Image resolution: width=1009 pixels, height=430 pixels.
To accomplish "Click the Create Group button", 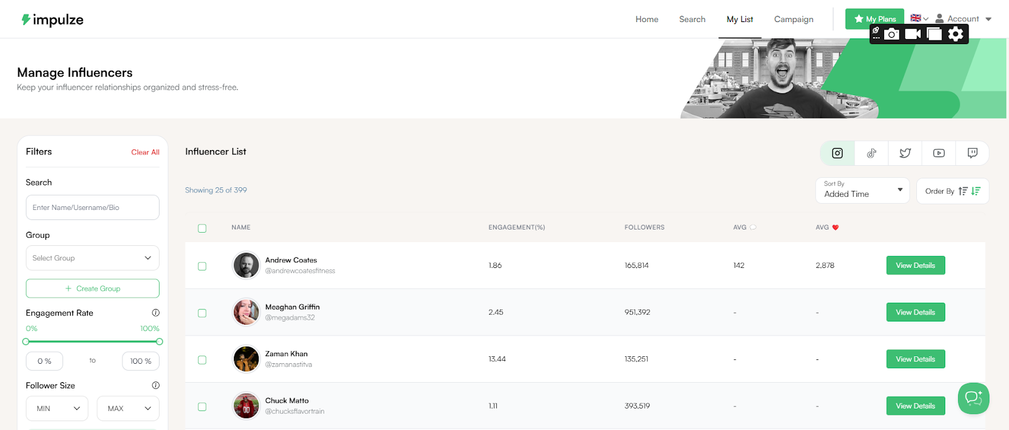I will coord(93,288).
